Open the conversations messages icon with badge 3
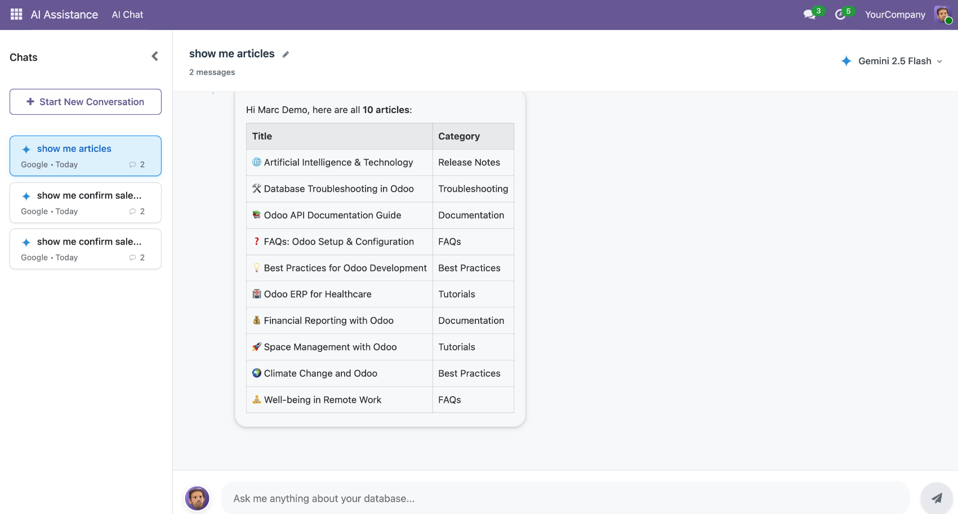958x514 pixels. click(x=809, y=15)
